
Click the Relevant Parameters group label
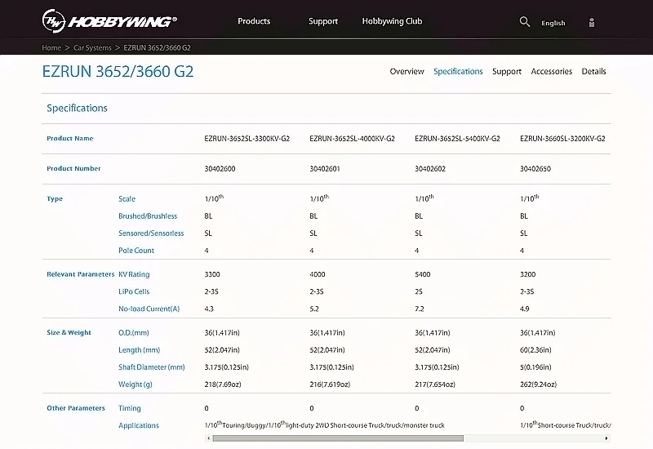(80, 274)
